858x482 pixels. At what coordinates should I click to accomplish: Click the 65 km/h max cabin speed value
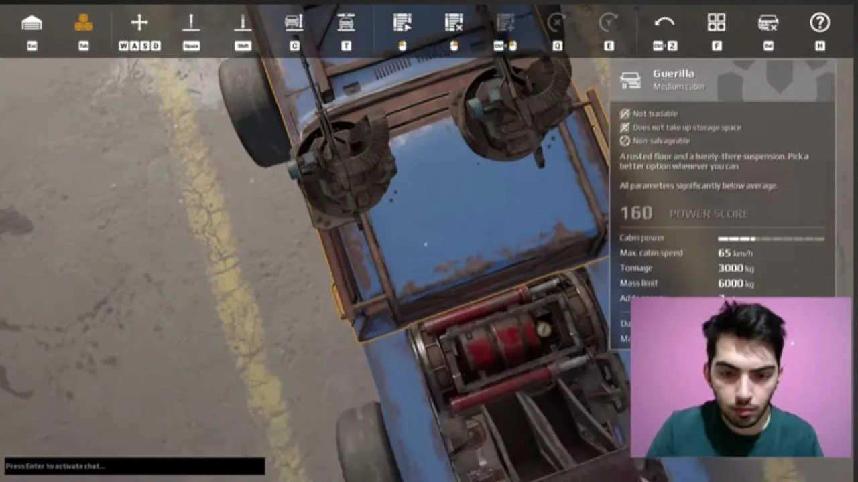(735, 253)
